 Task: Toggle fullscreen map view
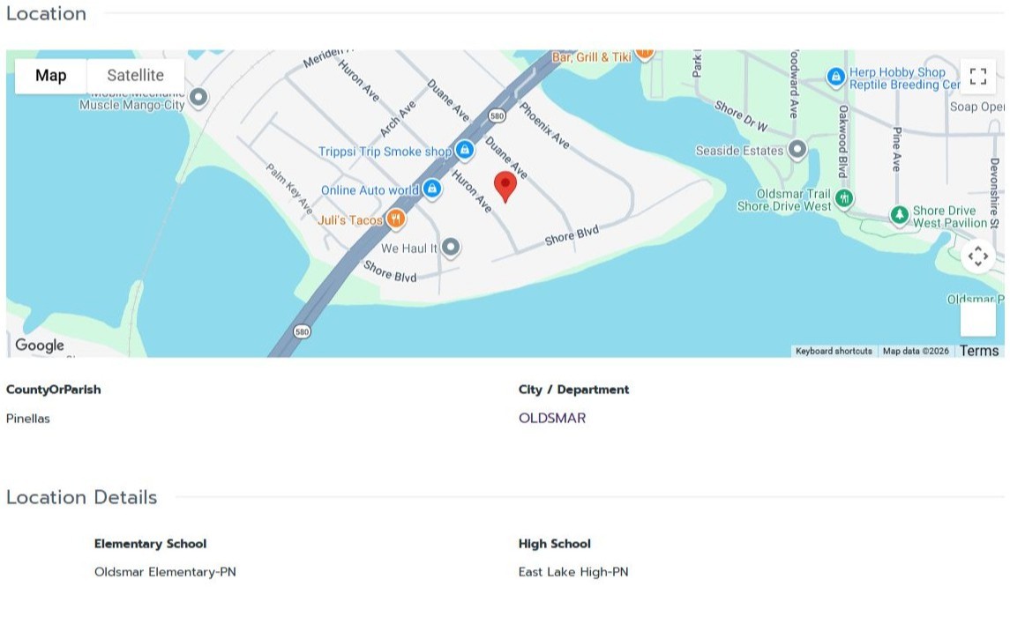click(977, 77)
